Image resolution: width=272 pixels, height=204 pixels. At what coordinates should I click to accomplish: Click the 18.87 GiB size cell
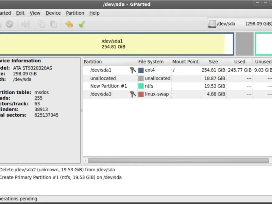tap(215, 78)
